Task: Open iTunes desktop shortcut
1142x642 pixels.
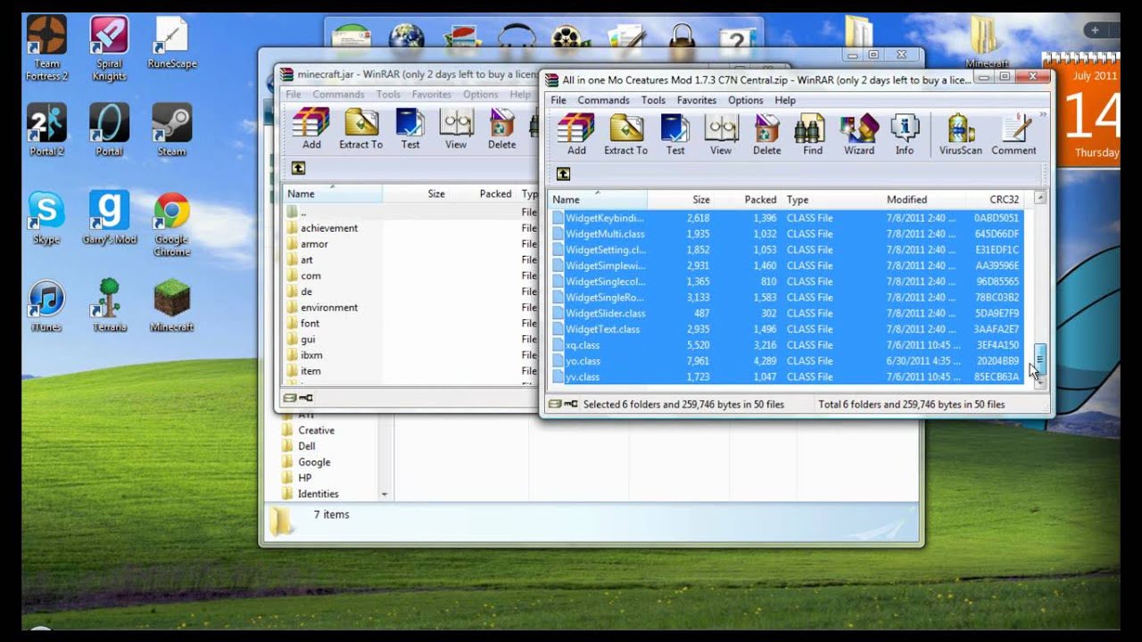Action: tap(46, 306)
